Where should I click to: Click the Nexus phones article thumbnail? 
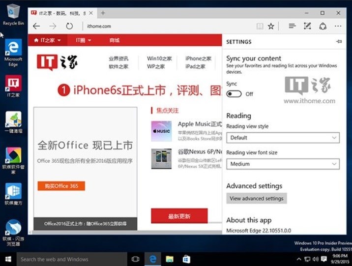click(161, 159)
